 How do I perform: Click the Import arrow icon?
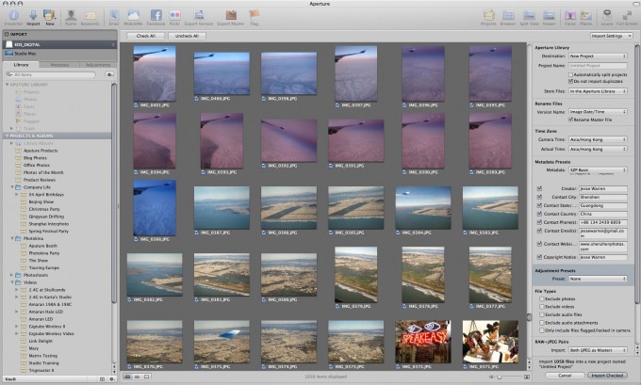33,16
